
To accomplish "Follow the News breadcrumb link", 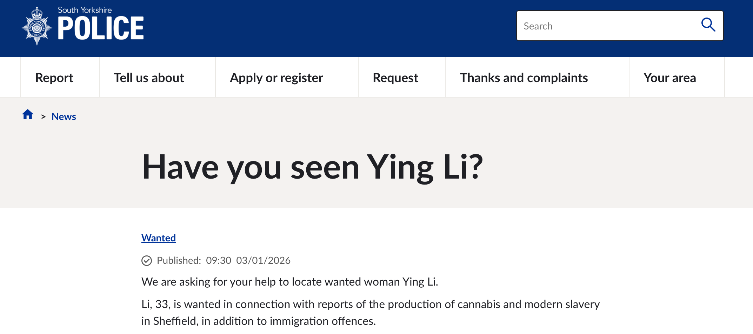I will (64, 116).
